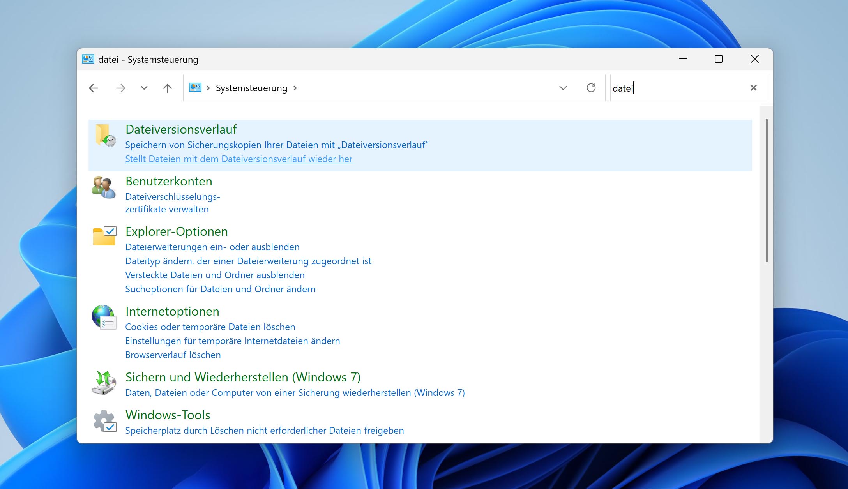
Task: Click the Control Panel icon in address bar
Action: 195,88
